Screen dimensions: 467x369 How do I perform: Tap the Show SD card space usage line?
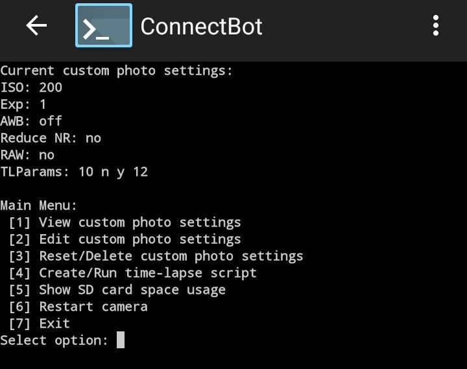tap(117, 290)
